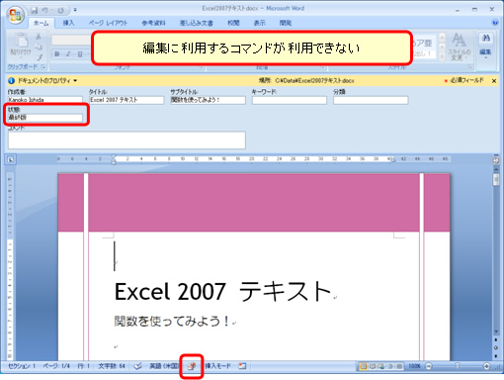The image size is (504, 380).
Task: Close the document properties panel
Action: coord(494,80)
